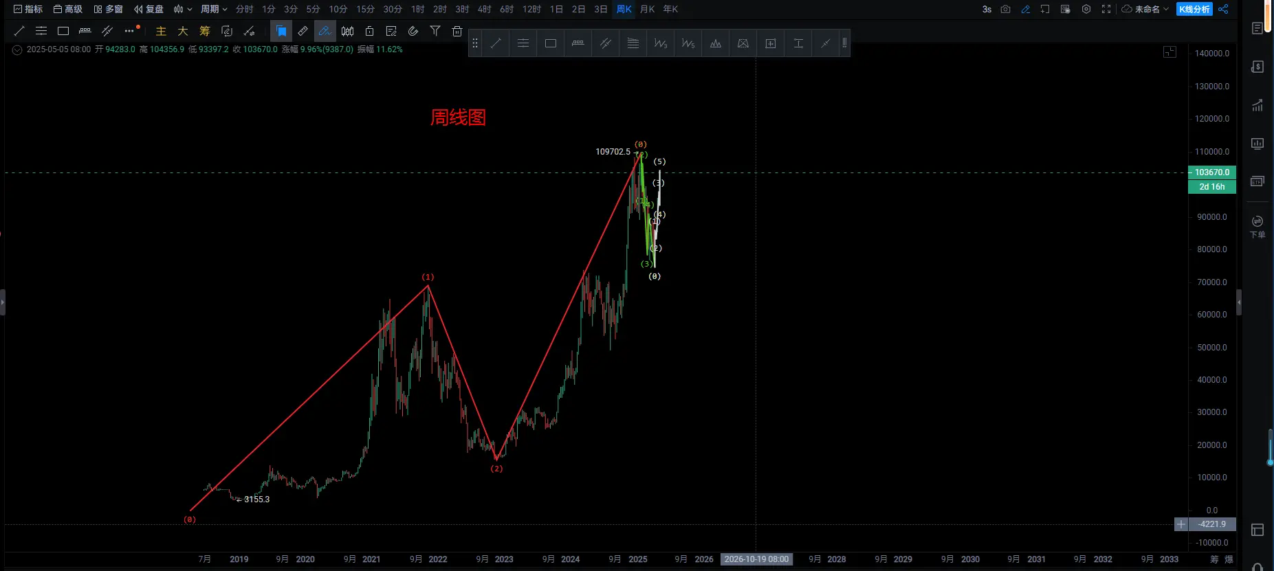Select the price range ruler in main toolbar
This screenshot has width=1274, height=571.
point(85,31)
